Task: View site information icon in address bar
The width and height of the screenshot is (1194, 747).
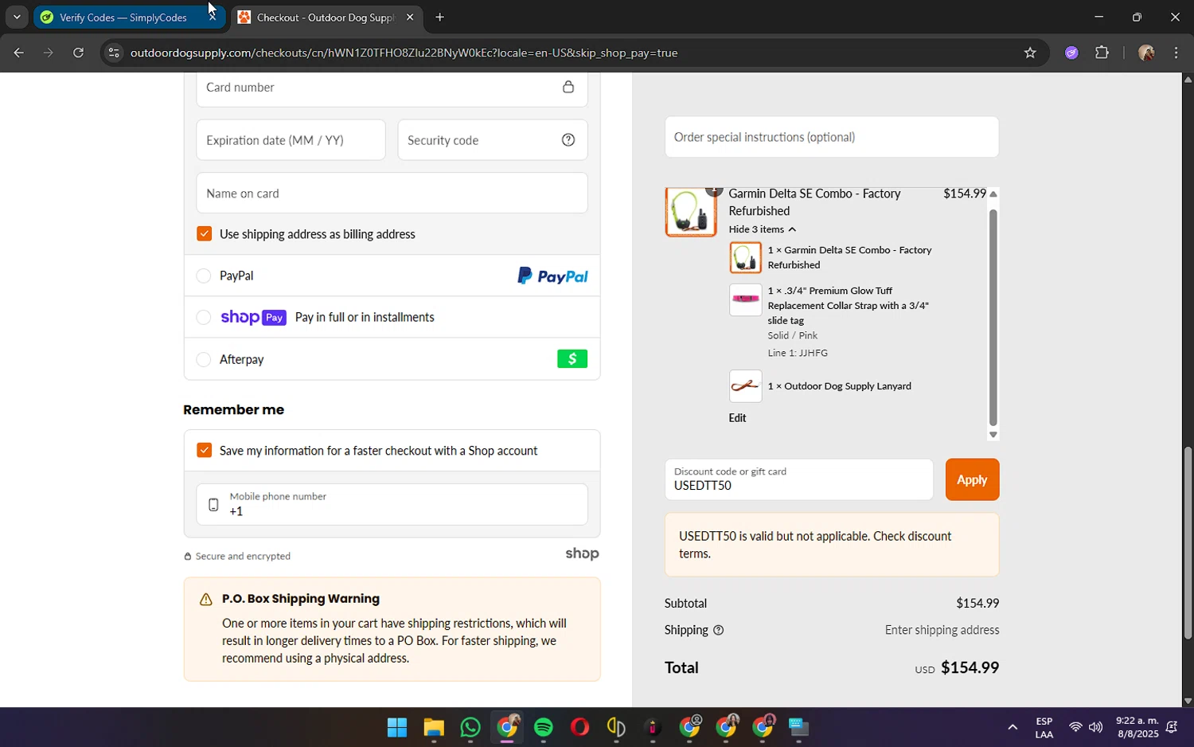Action: coord(114,53)
